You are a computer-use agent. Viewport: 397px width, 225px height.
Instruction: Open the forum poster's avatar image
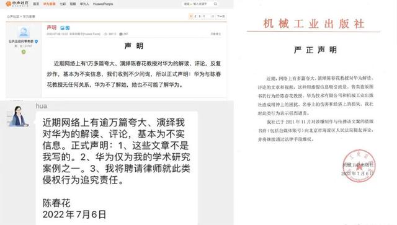point(24,32)
